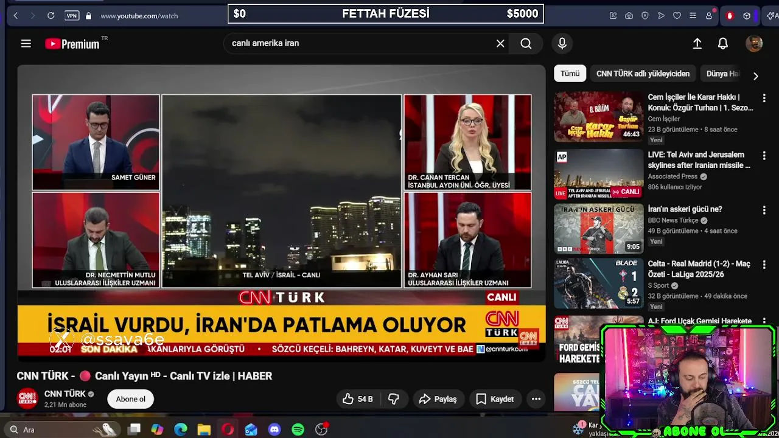Image resolution: width=779 pixels, height=438 pixels.
Task: Click the video title 'CNN TÜRK - Canlı Yayın'
Action: pyautogui.click(x=144, y=376)
